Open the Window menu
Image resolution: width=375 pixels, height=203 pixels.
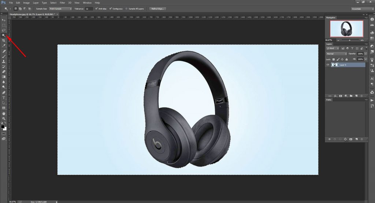point(87,3)
